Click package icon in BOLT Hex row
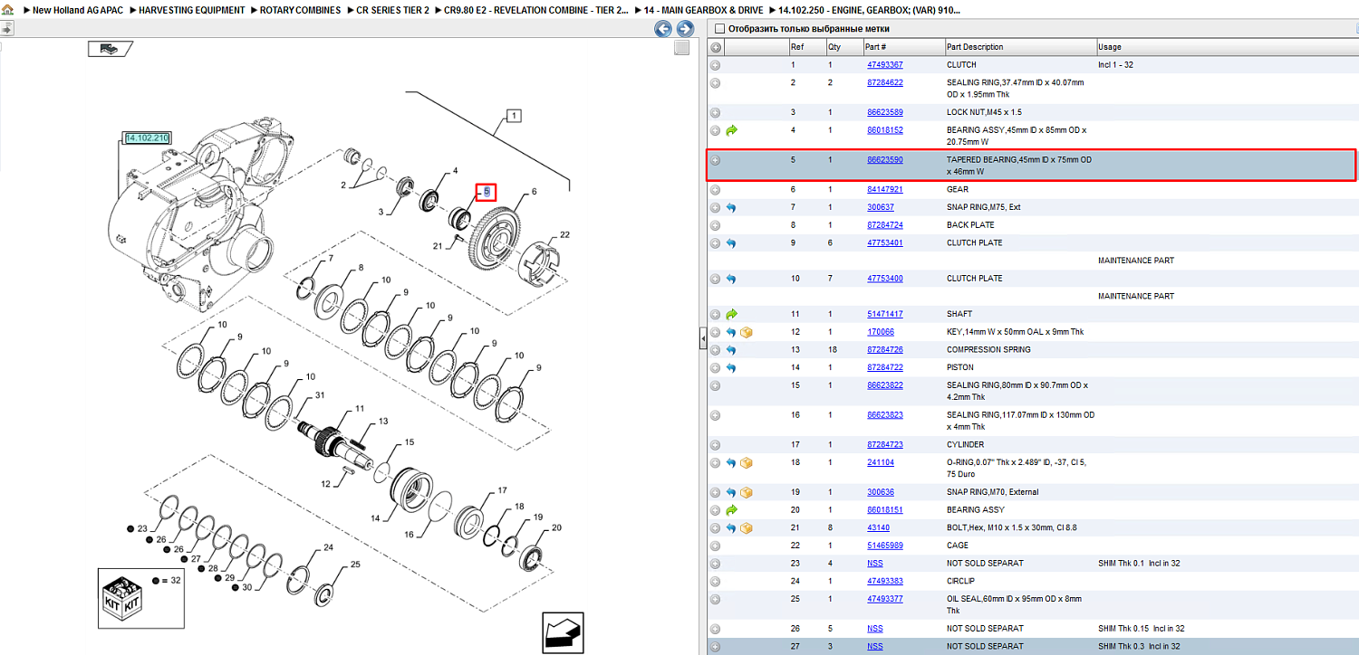This screenshot has height=655, width=1359. pyautogui.click(x=747, y=527)
